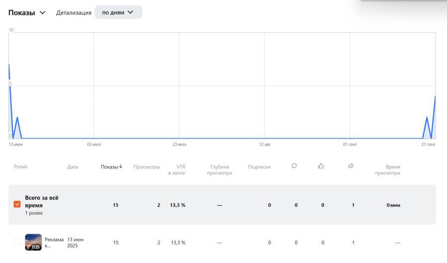Sort by Дата column header
Viewport: 447px width, 263px height.
click(x=73, y=167)
